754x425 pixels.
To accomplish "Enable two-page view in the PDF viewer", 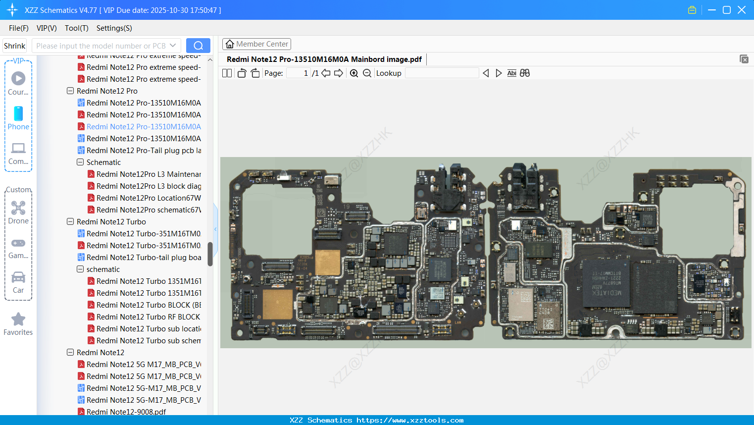I will pyautogui.click(x=227, y=73).
